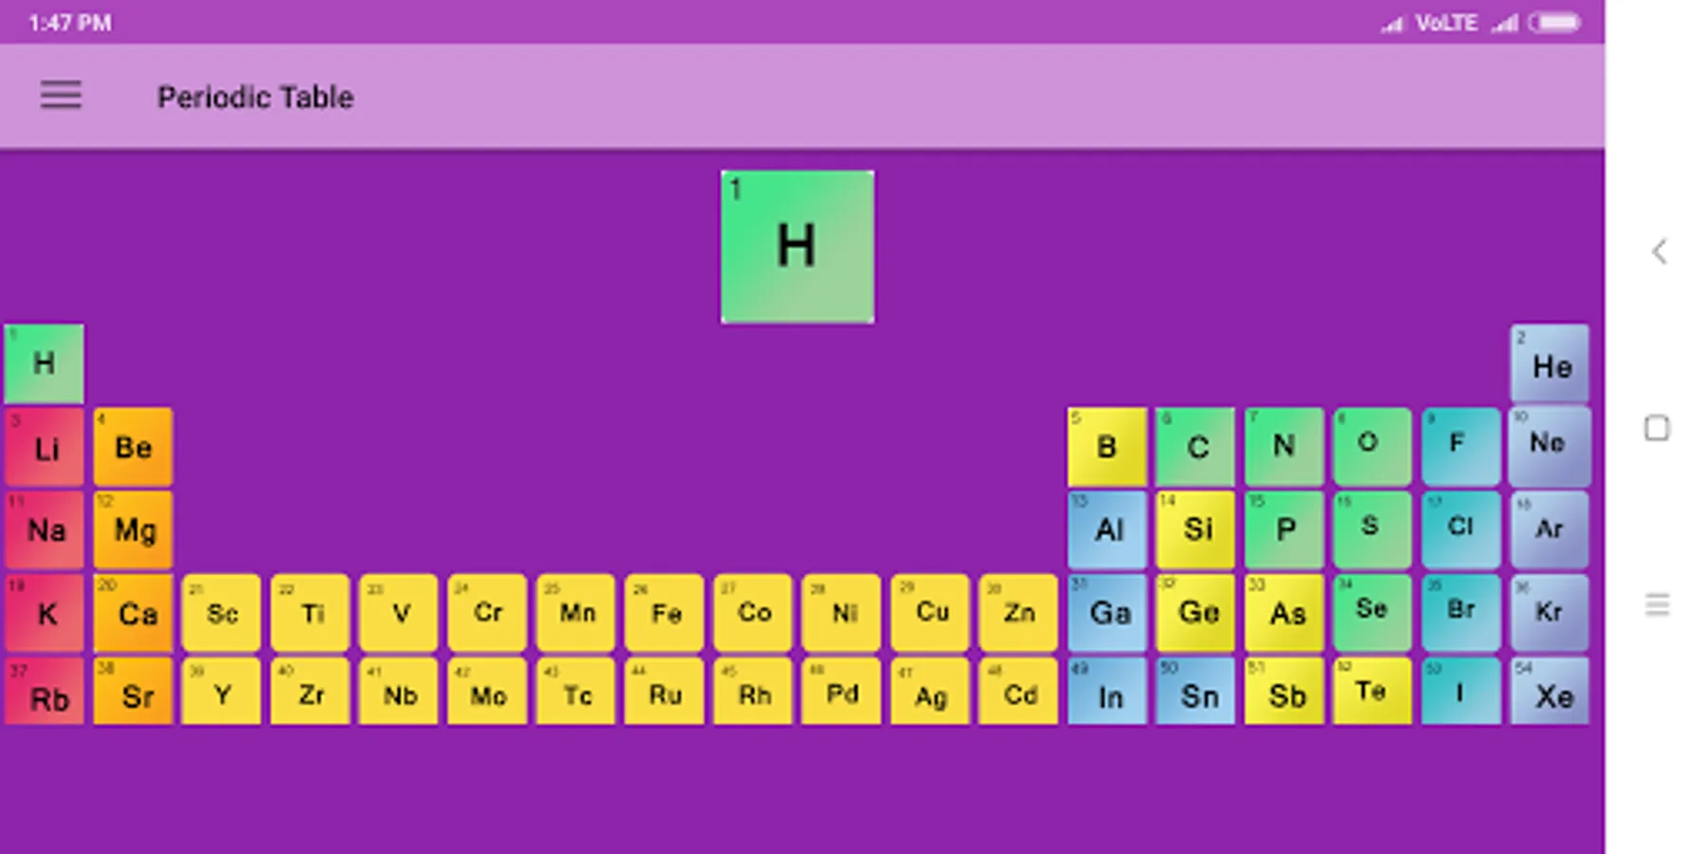The height and width of the screenshot is (854, 1708).
Task: Click the Neon tile
Action: pyautogui.click(x=1550, y=446)
